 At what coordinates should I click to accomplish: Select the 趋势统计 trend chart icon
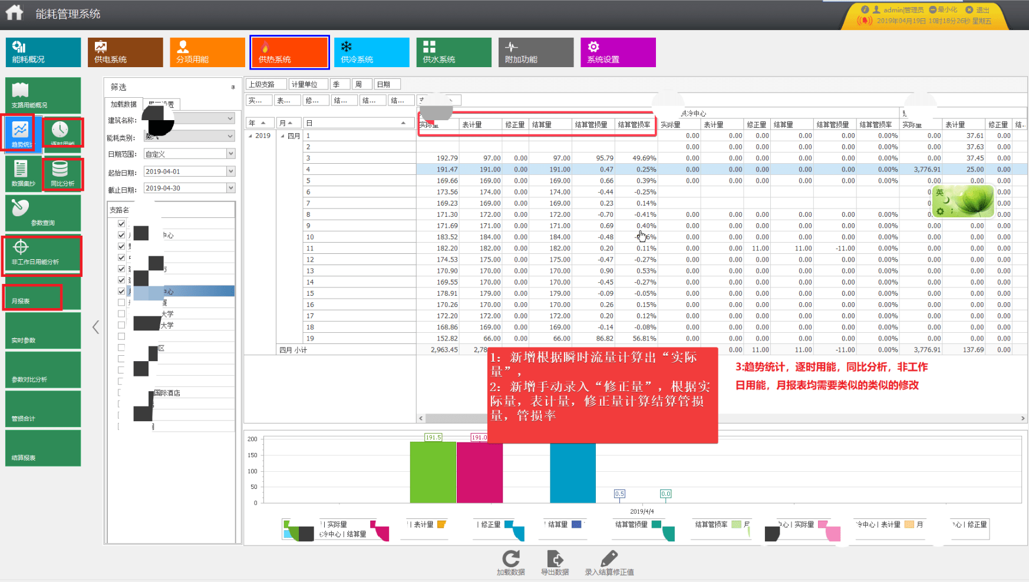point(21,133)
